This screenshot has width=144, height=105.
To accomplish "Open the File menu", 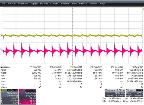I will click(3, 4).
